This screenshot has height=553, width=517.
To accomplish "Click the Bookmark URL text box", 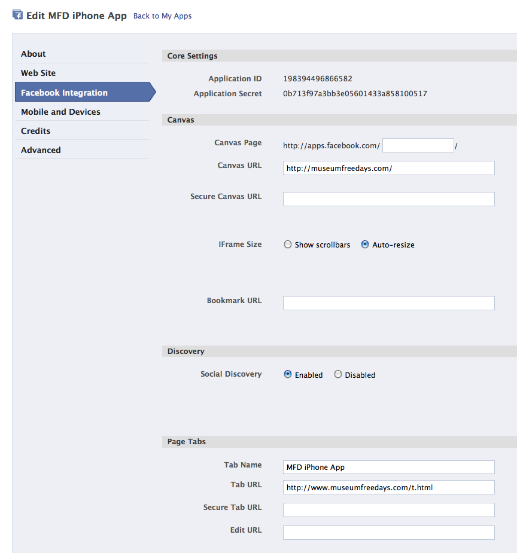I will (x=388, y=303).
